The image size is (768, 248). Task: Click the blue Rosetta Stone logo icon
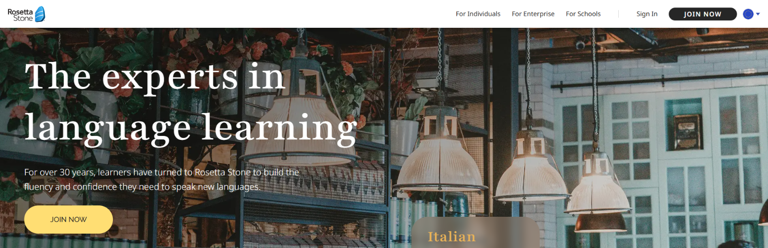pos(40,14)
